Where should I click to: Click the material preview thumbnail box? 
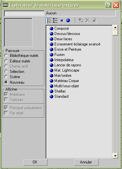(x=18, y=32)
